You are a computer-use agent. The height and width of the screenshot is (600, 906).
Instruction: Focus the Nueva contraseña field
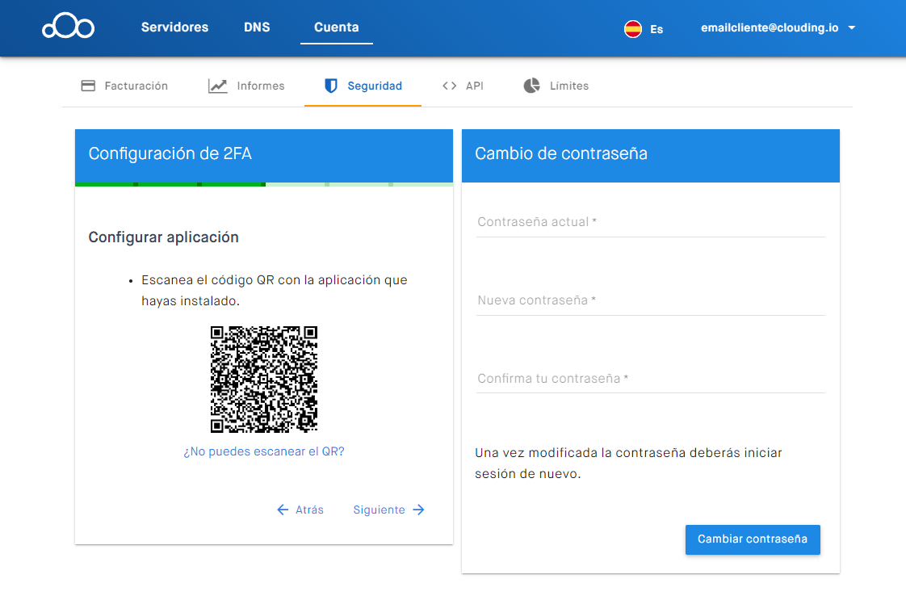coord(651,300)
